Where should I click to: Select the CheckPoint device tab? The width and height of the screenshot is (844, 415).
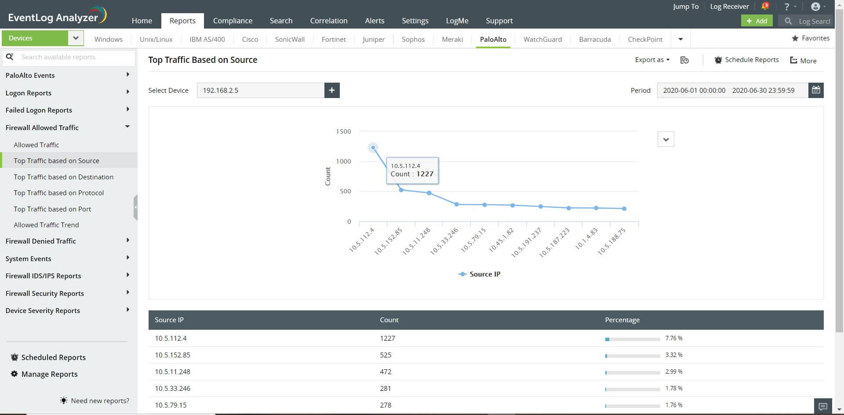[x=645, y=39]
